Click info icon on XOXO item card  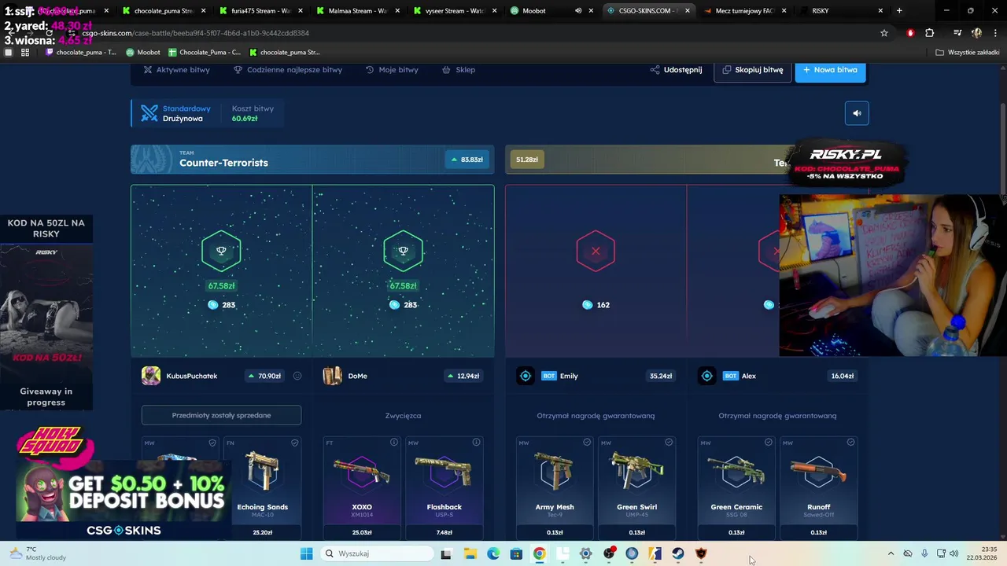click(x=394, y=443)
